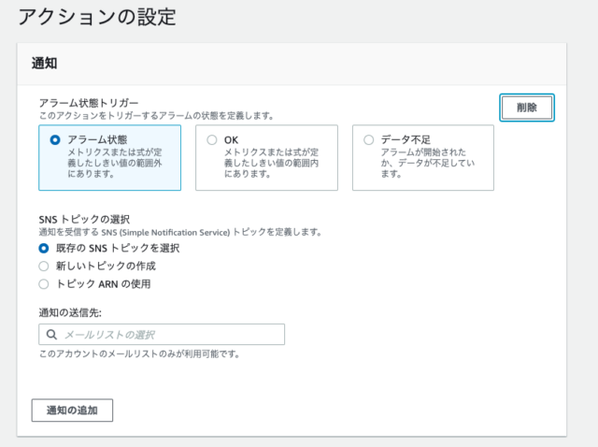Click the アクションの設定 page title
Image resolution: width=598 pixels, height=447 pixels.
point(97,17)
